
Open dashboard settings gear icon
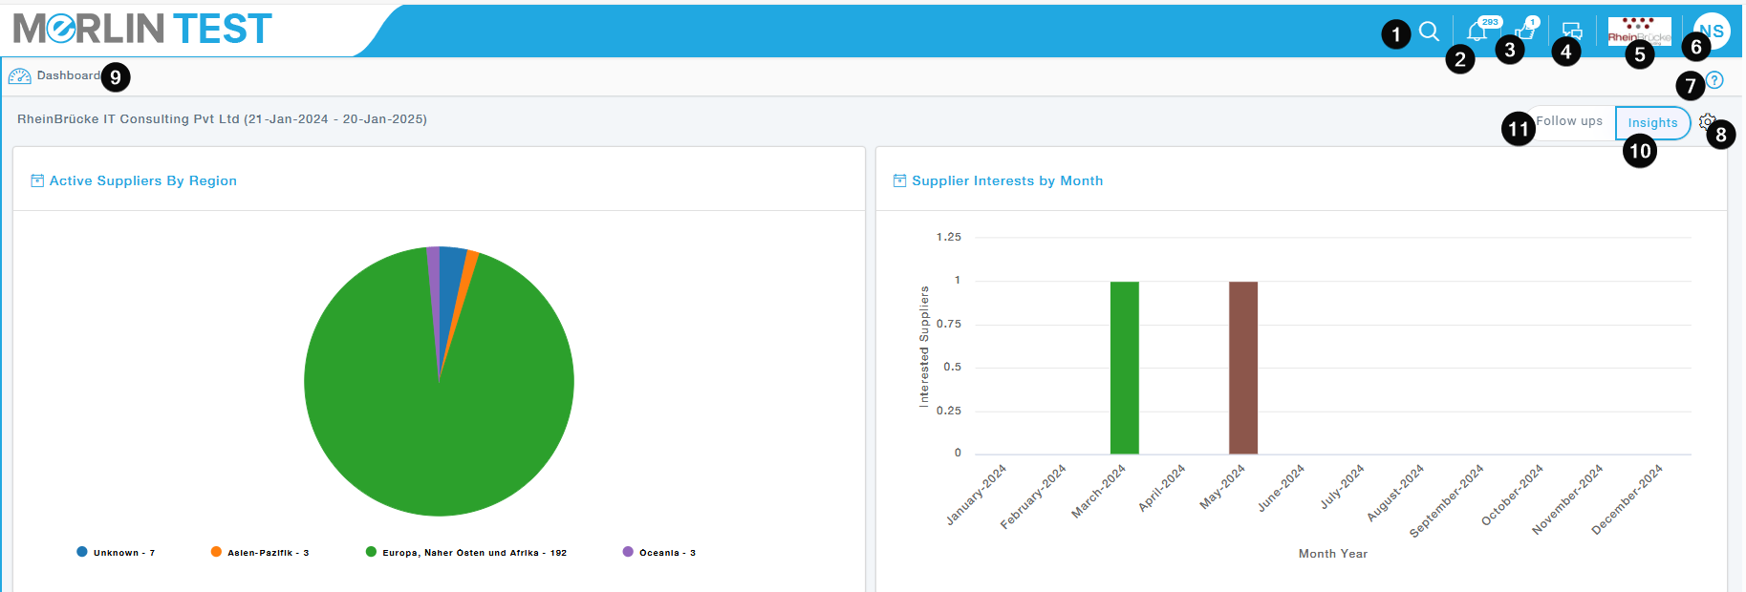(x=1706, y=122)
